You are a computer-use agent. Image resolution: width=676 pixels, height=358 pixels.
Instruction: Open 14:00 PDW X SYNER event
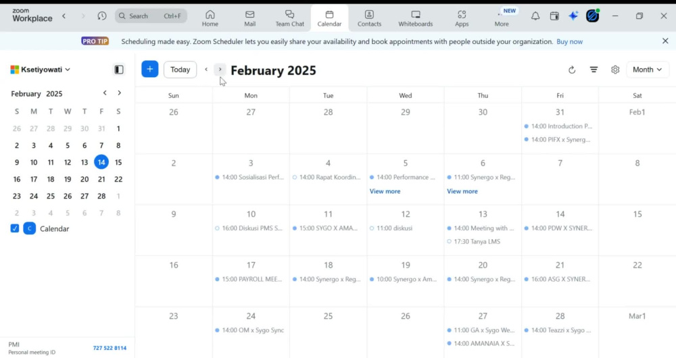[559, 228]
